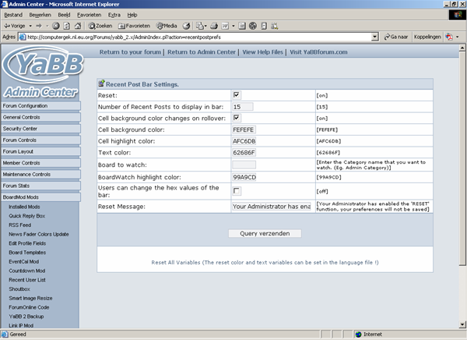This screenshot has width=467, height=340.
Task: Toggle Cell background color changes on rollover
Action: (237, 118)
